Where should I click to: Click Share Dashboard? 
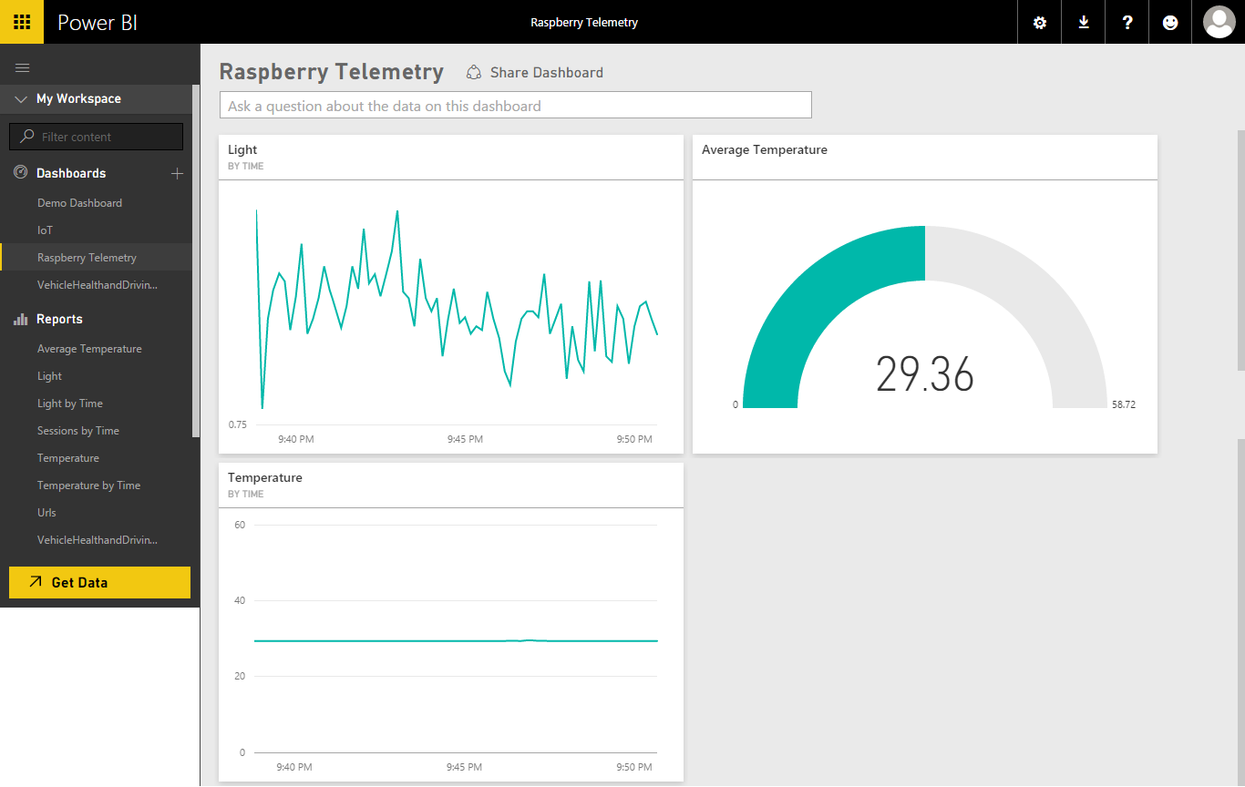pos(535,73)
